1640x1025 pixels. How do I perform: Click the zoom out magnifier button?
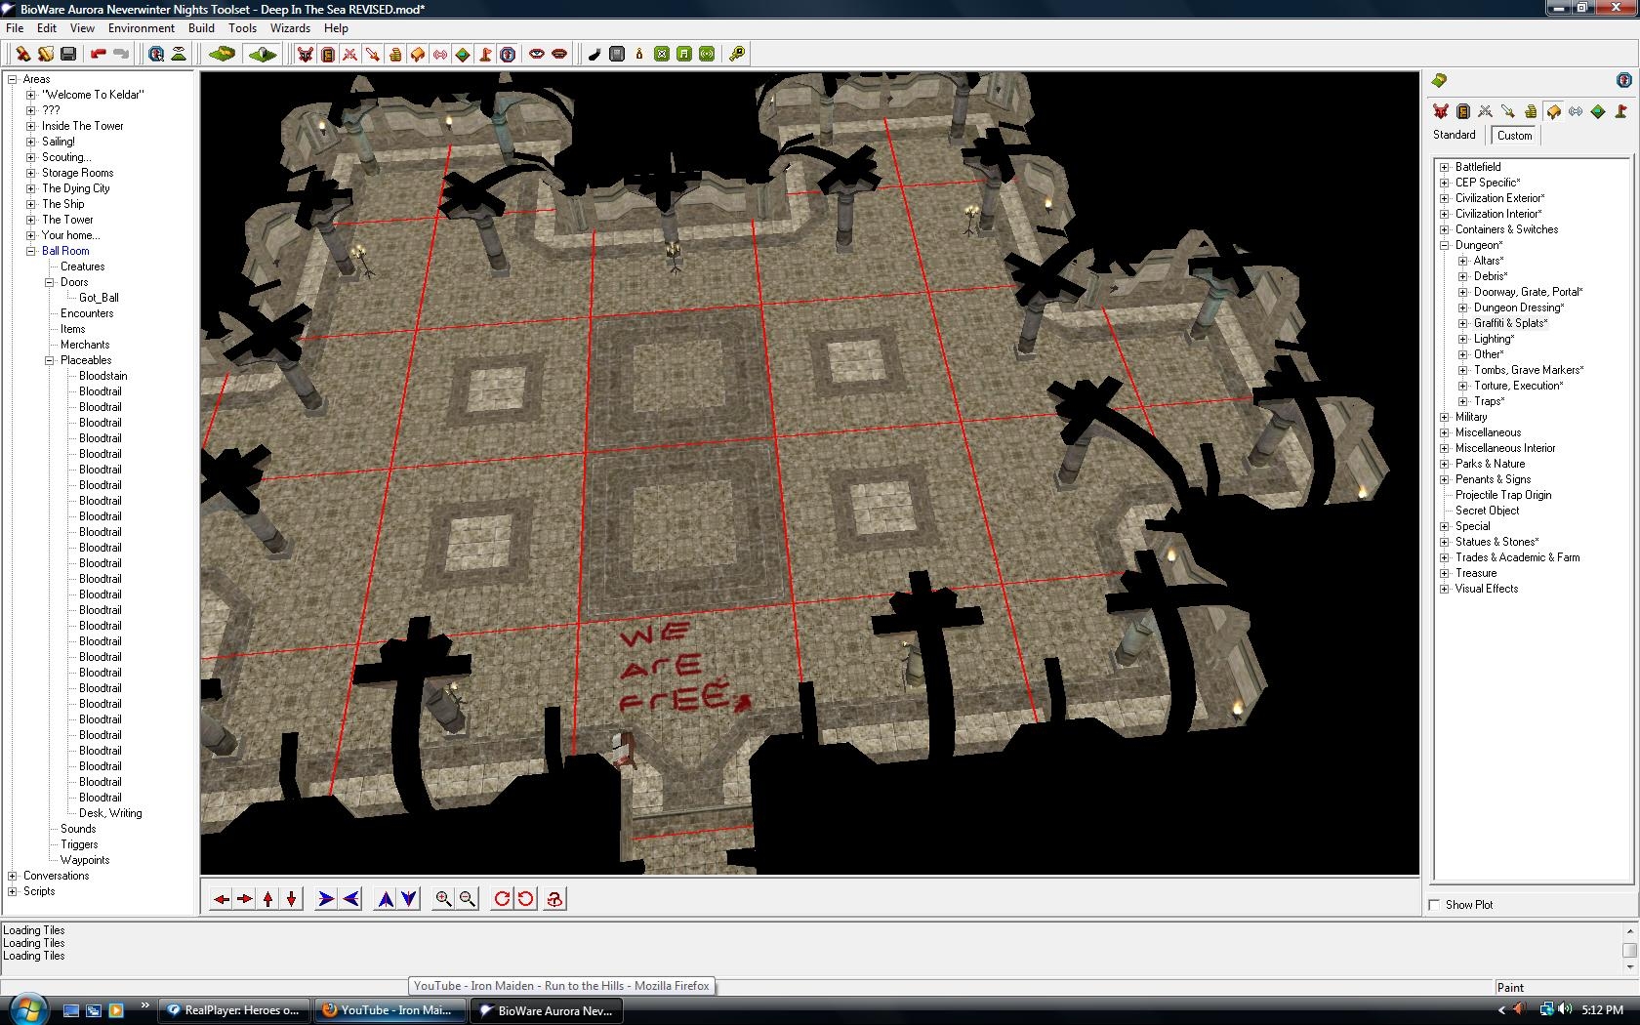coord(468,899)
